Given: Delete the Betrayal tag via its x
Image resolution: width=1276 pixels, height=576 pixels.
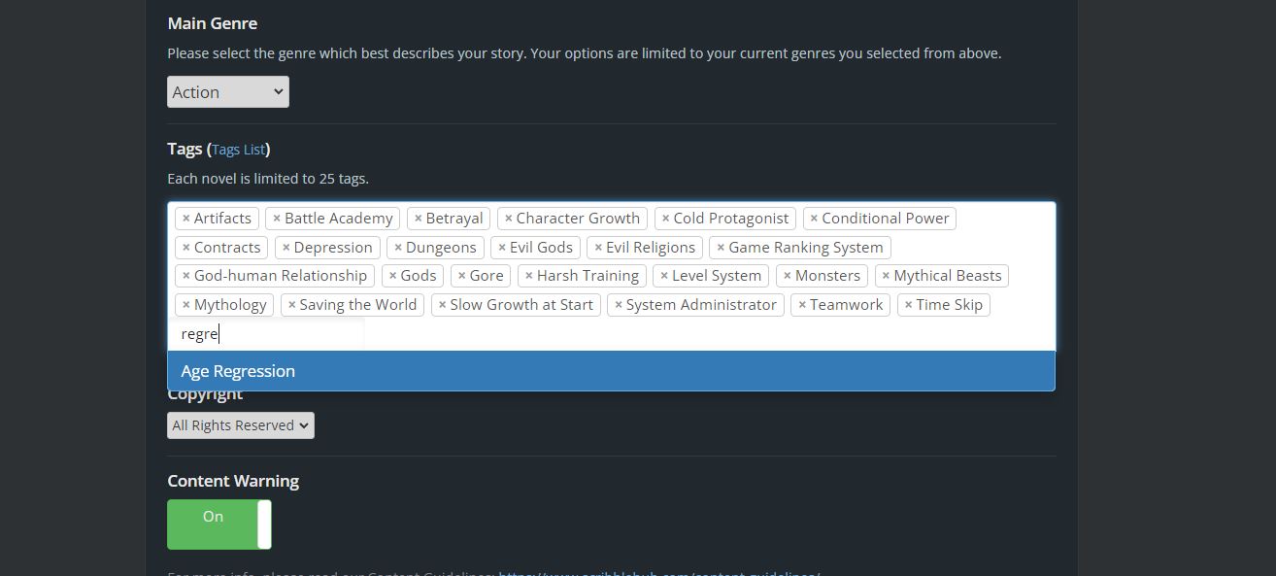Looking at the screenshot, I should pos(419,219).
